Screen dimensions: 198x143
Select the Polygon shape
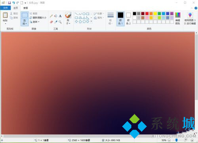(80, 18)
